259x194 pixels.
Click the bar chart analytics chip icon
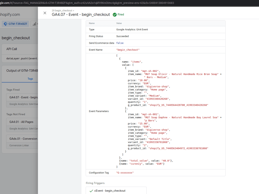point(34,24)
